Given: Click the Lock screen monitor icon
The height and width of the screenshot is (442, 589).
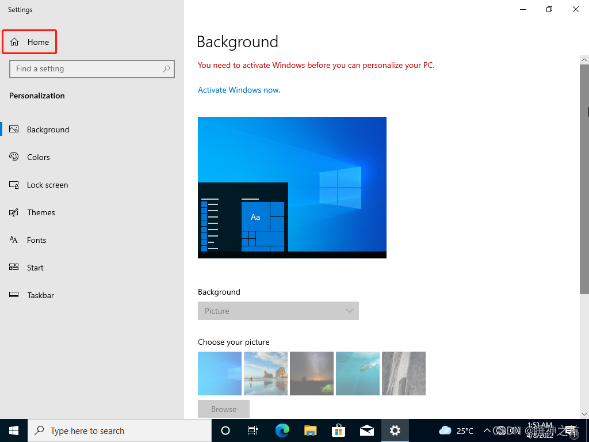Looking at the screenshot, I should 14,185.
